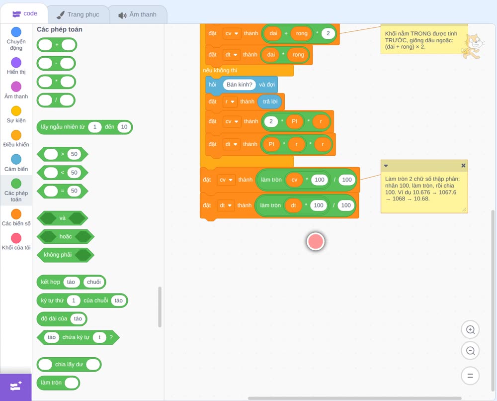Switch to the code tab
Screen dimensions: 497x401
coord(24,13)
